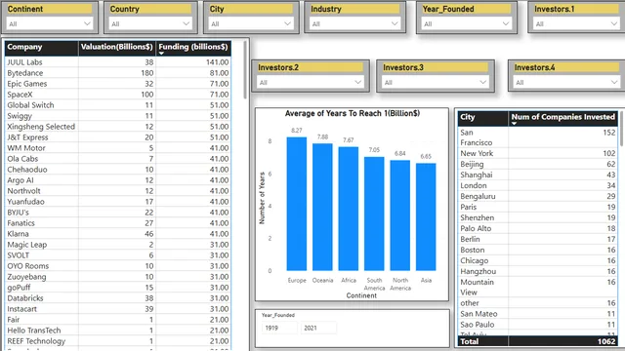
Task: Select the Epic Games row
Action: [x=118, y=84]
